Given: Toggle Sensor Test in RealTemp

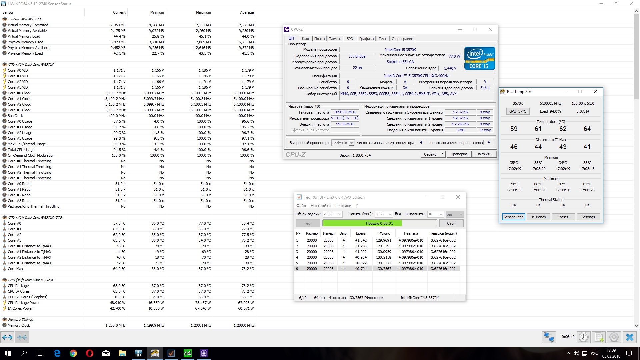Looking at the screenshot, I should 513,217.
